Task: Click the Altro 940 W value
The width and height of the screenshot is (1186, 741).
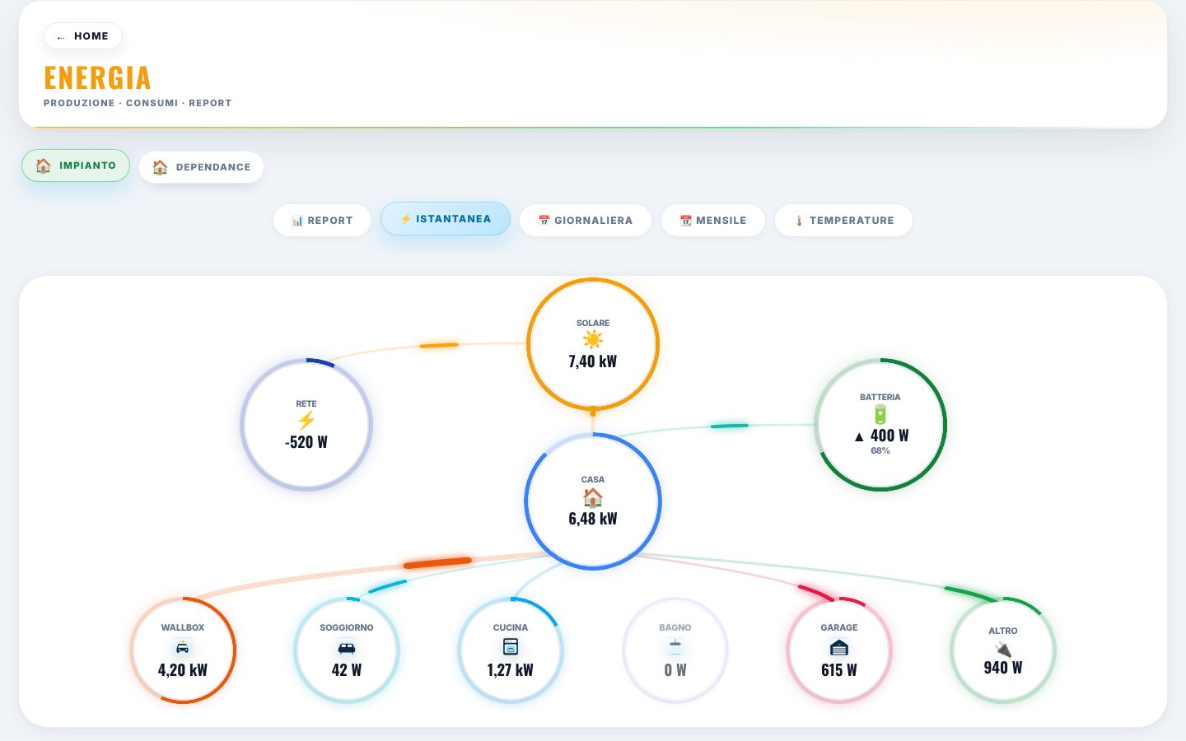Action: pyautogui.click(x=1003, y=668)
